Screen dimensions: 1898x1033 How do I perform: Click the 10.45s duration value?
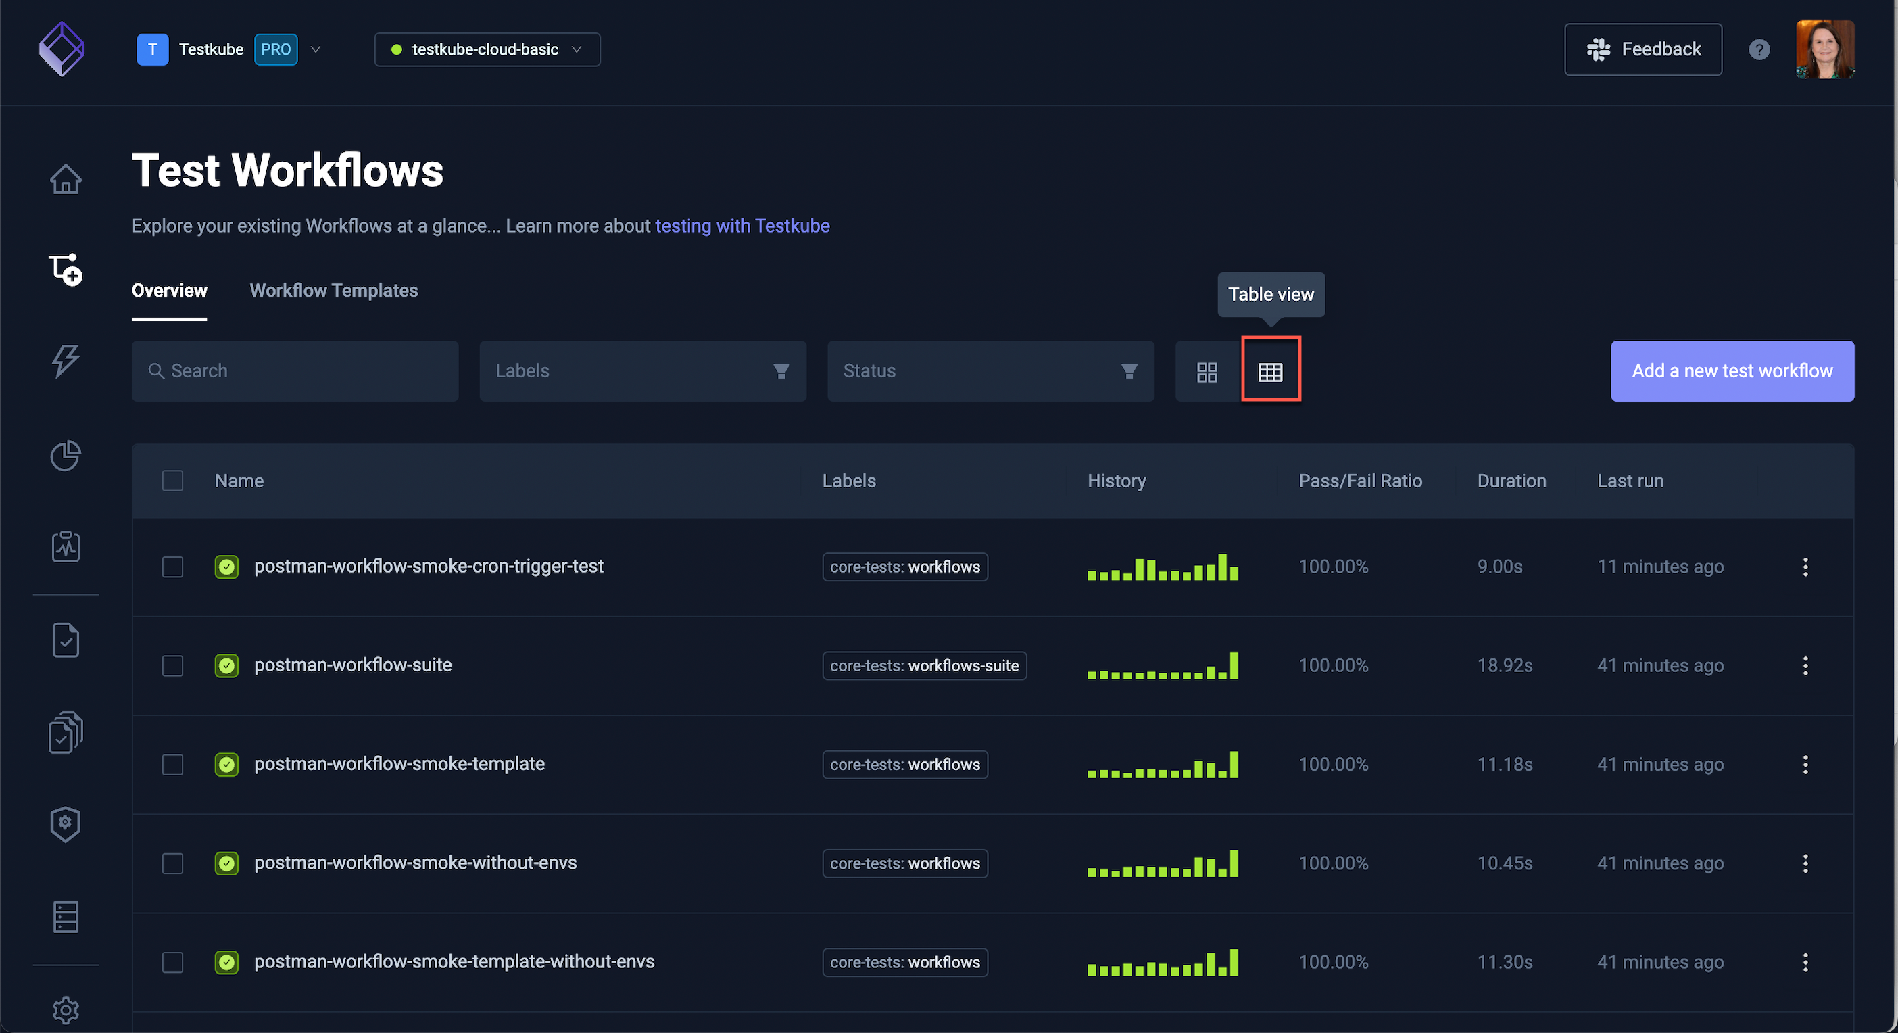click(1505, 863)
